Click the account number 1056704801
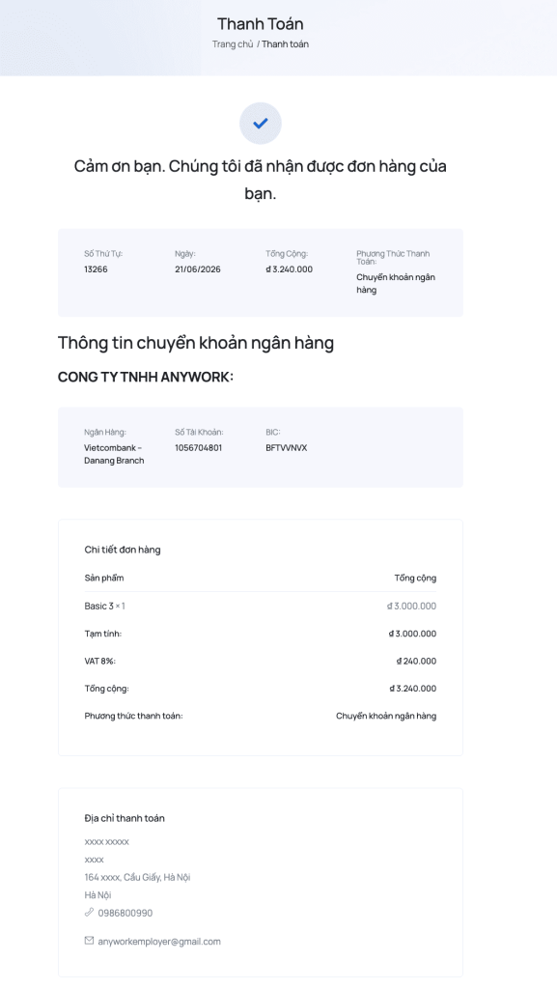Viewport: 557px width, 989px height. point(199,448)
